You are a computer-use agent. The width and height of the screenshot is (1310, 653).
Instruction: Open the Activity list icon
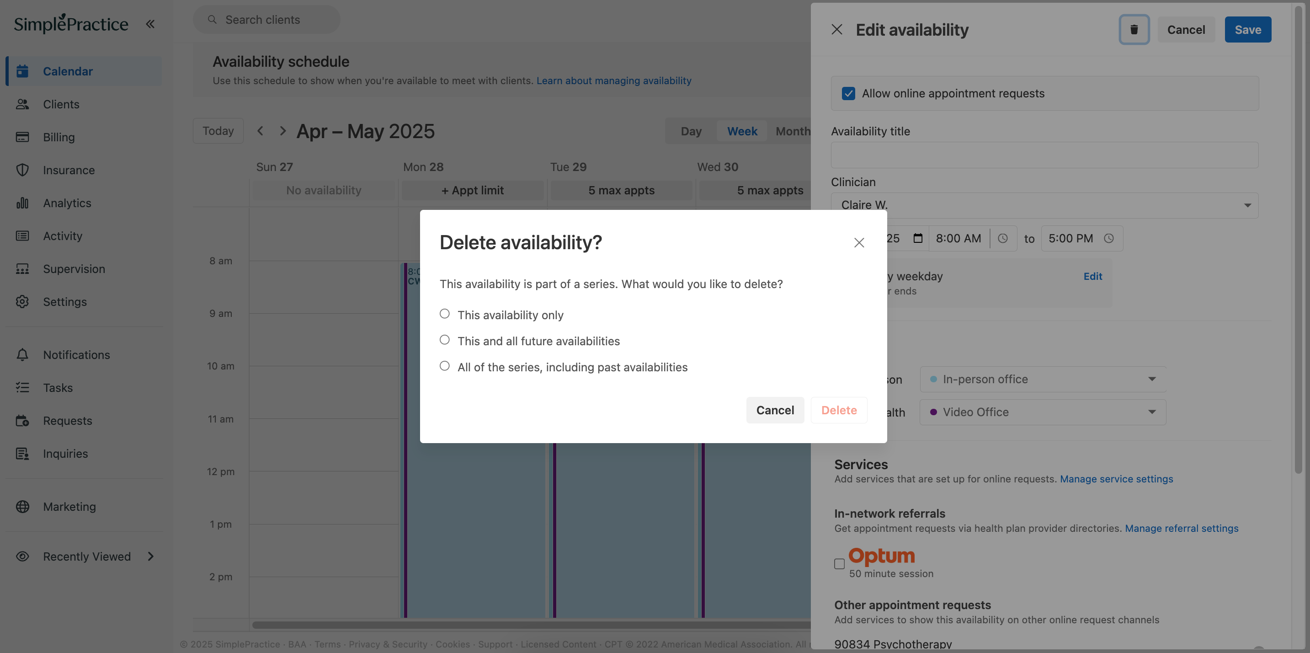22,236
